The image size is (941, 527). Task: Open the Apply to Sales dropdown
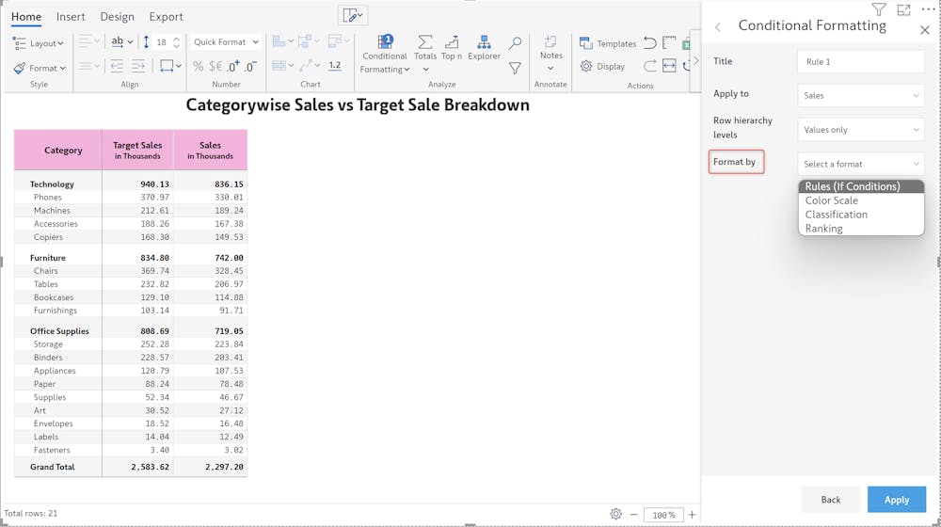click(x=861, y=95)
